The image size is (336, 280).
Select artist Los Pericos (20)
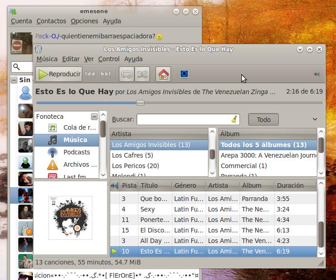(x=159, y=166)
